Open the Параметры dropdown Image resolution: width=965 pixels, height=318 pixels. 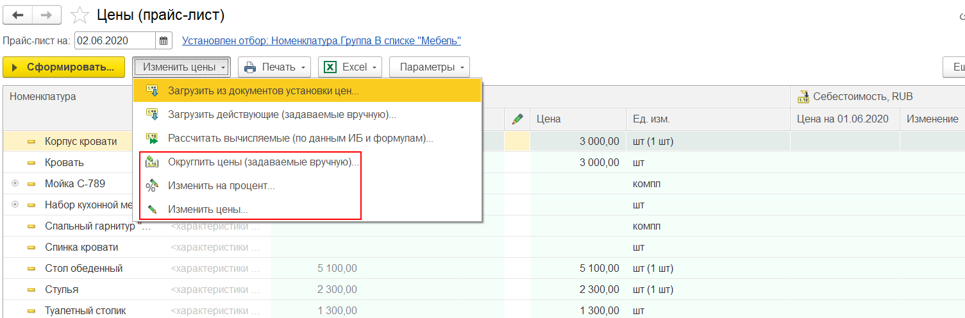click(x=429, y=67)
